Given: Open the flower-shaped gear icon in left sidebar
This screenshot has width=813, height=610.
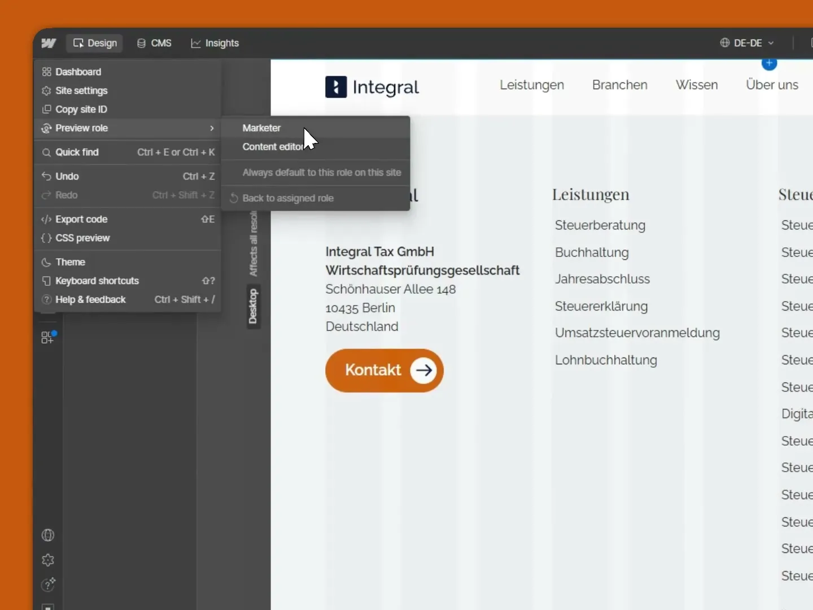Looking at the screenshot, I should 48,560.
